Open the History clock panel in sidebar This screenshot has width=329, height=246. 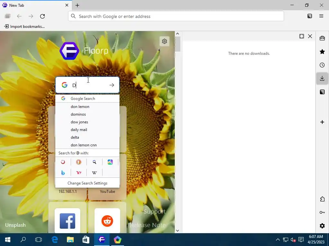click(322, 65)
